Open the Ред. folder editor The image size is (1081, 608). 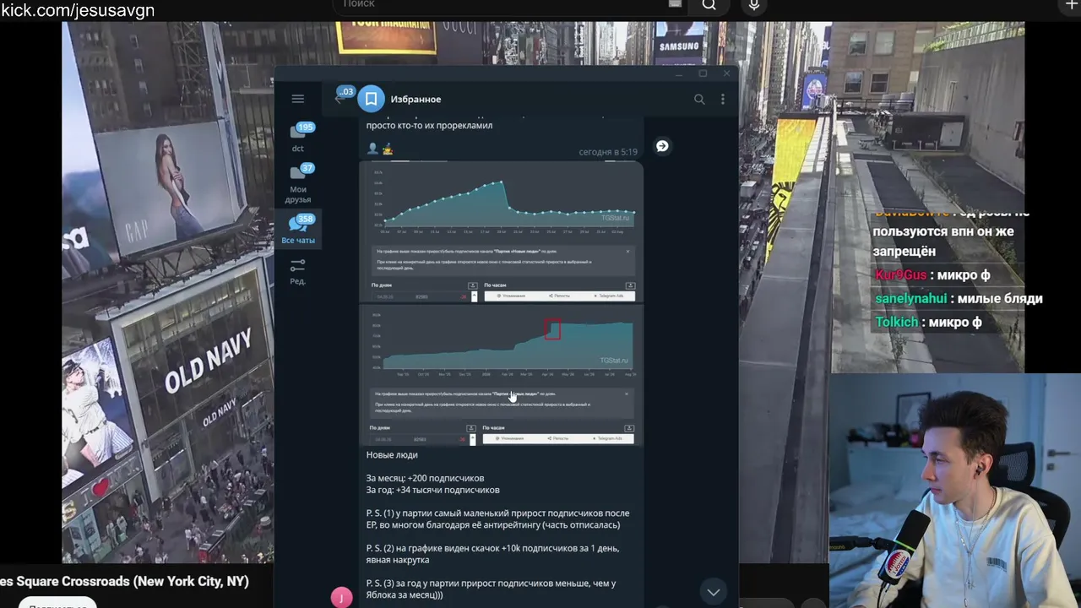(298, 271)
